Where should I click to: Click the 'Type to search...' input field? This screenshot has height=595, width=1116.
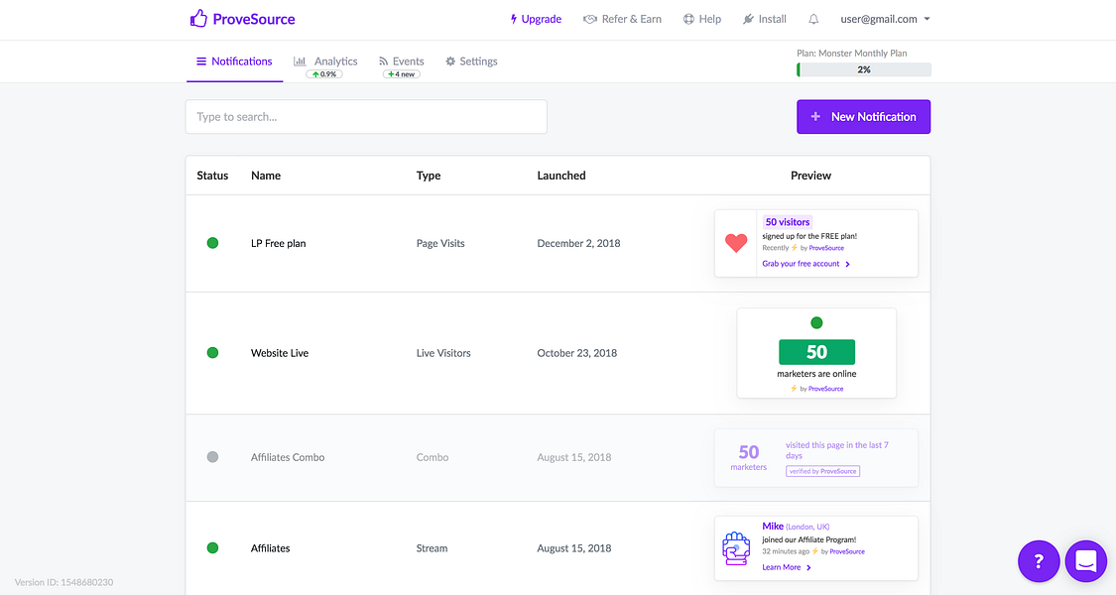click(365, 116)
